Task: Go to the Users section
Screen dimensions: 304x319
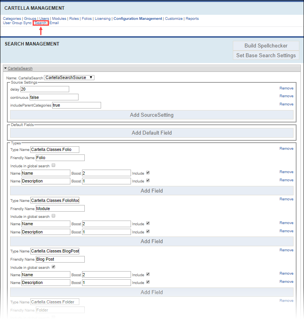Action: (44, 19)
